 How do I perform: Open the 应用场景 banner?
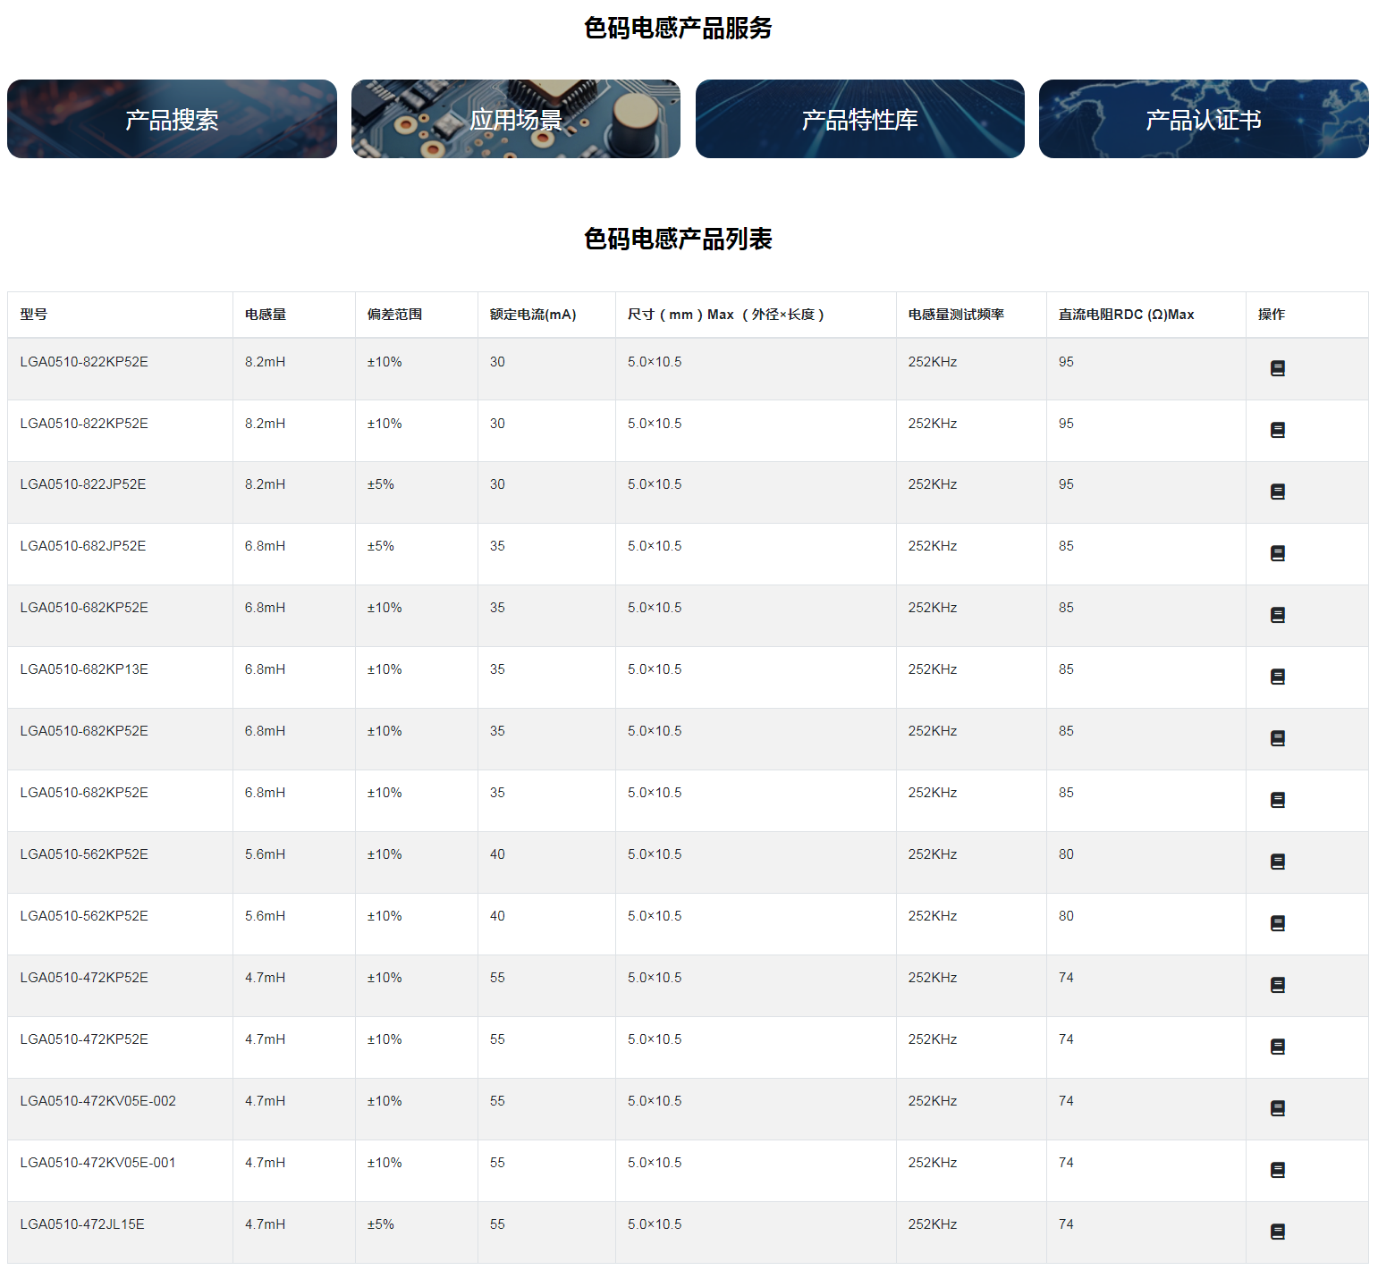pyautogui.click(x=515, y=119)
